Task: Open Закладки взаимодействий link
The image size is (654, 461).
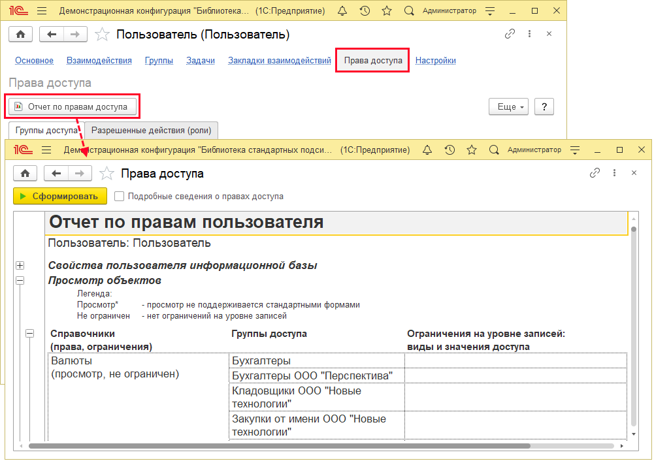Action: [x=280, y=61]
